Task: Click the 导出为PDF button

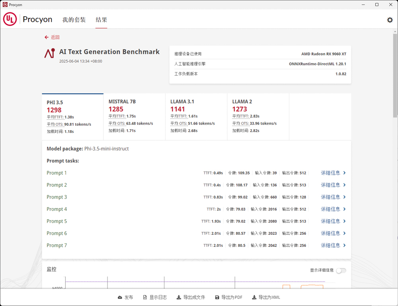Action: click(x=229, y=297)
